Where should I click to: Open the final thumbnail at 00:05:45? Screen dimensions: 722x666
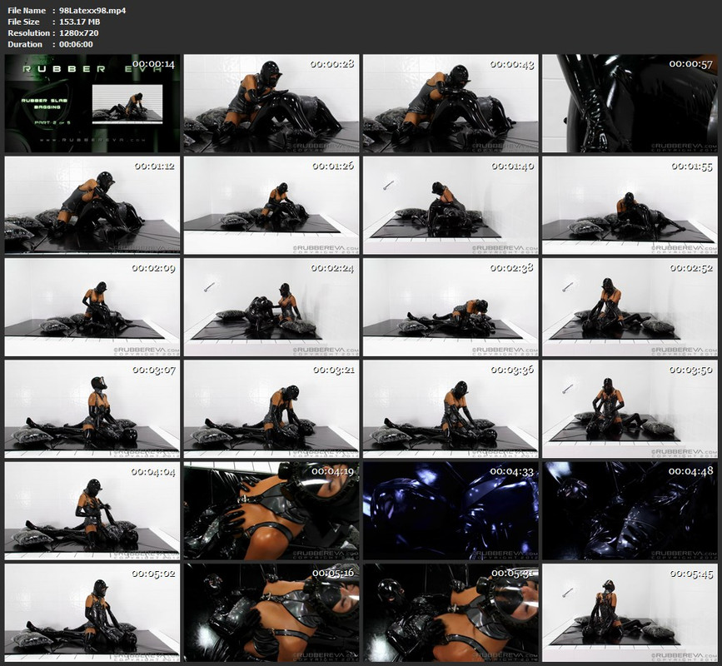click(630, 613)
